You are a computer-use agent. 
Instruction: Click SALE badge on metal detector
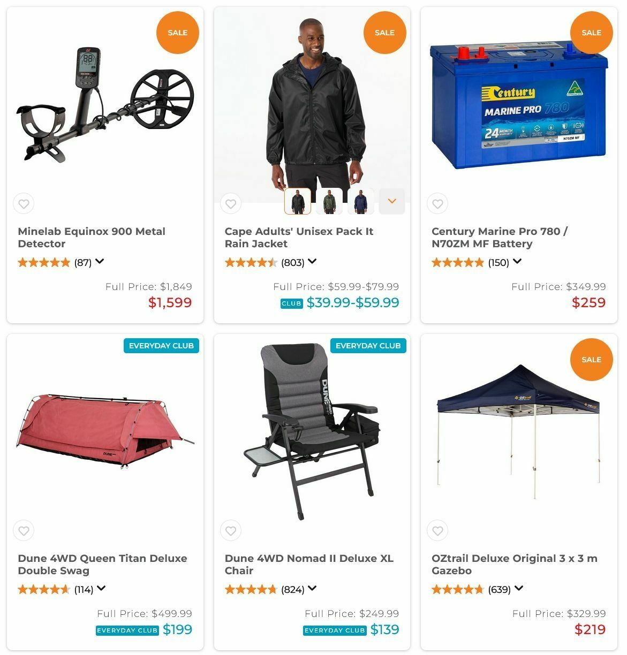click(x=178, y=33)
